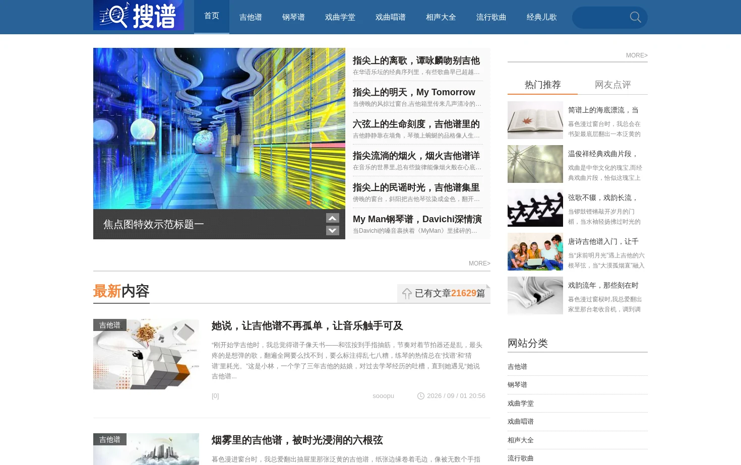Click MORE> above 最新内容 section
This screenshot has height=465, width=741.
pyautogui.click(x=479, y=263)
